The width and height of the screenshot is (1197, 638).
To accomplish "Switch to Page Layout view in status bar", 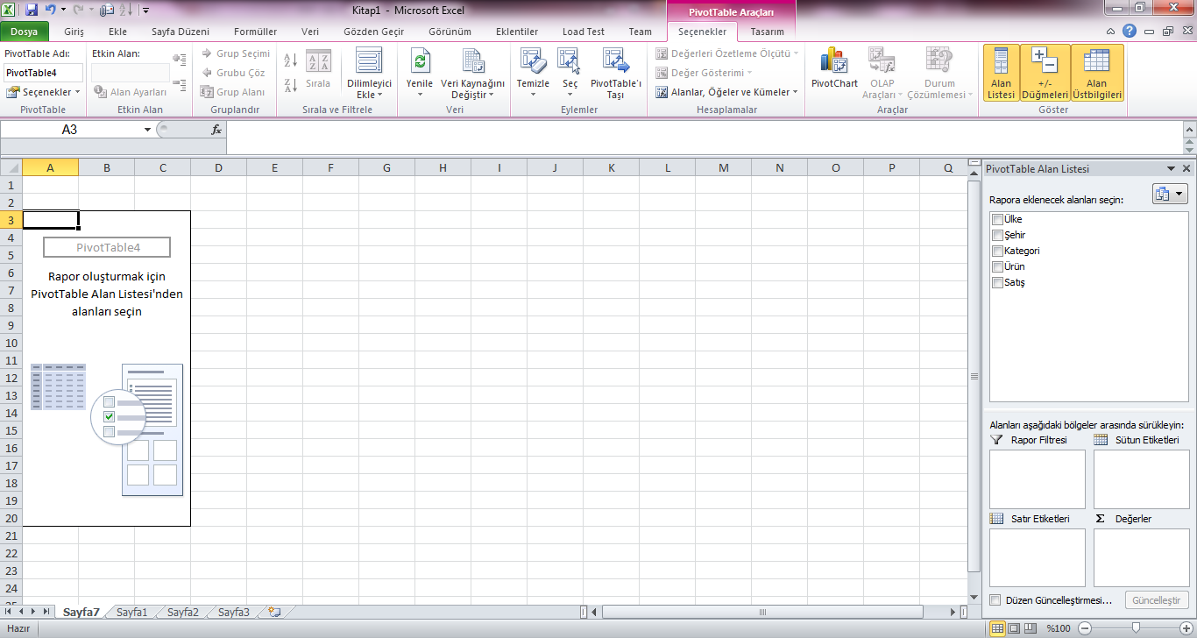I will pos(1014,628).
